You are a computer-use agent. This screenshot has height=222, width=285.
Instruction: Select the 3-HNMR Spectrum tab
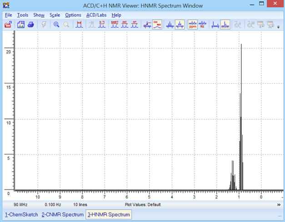point(109,215)
